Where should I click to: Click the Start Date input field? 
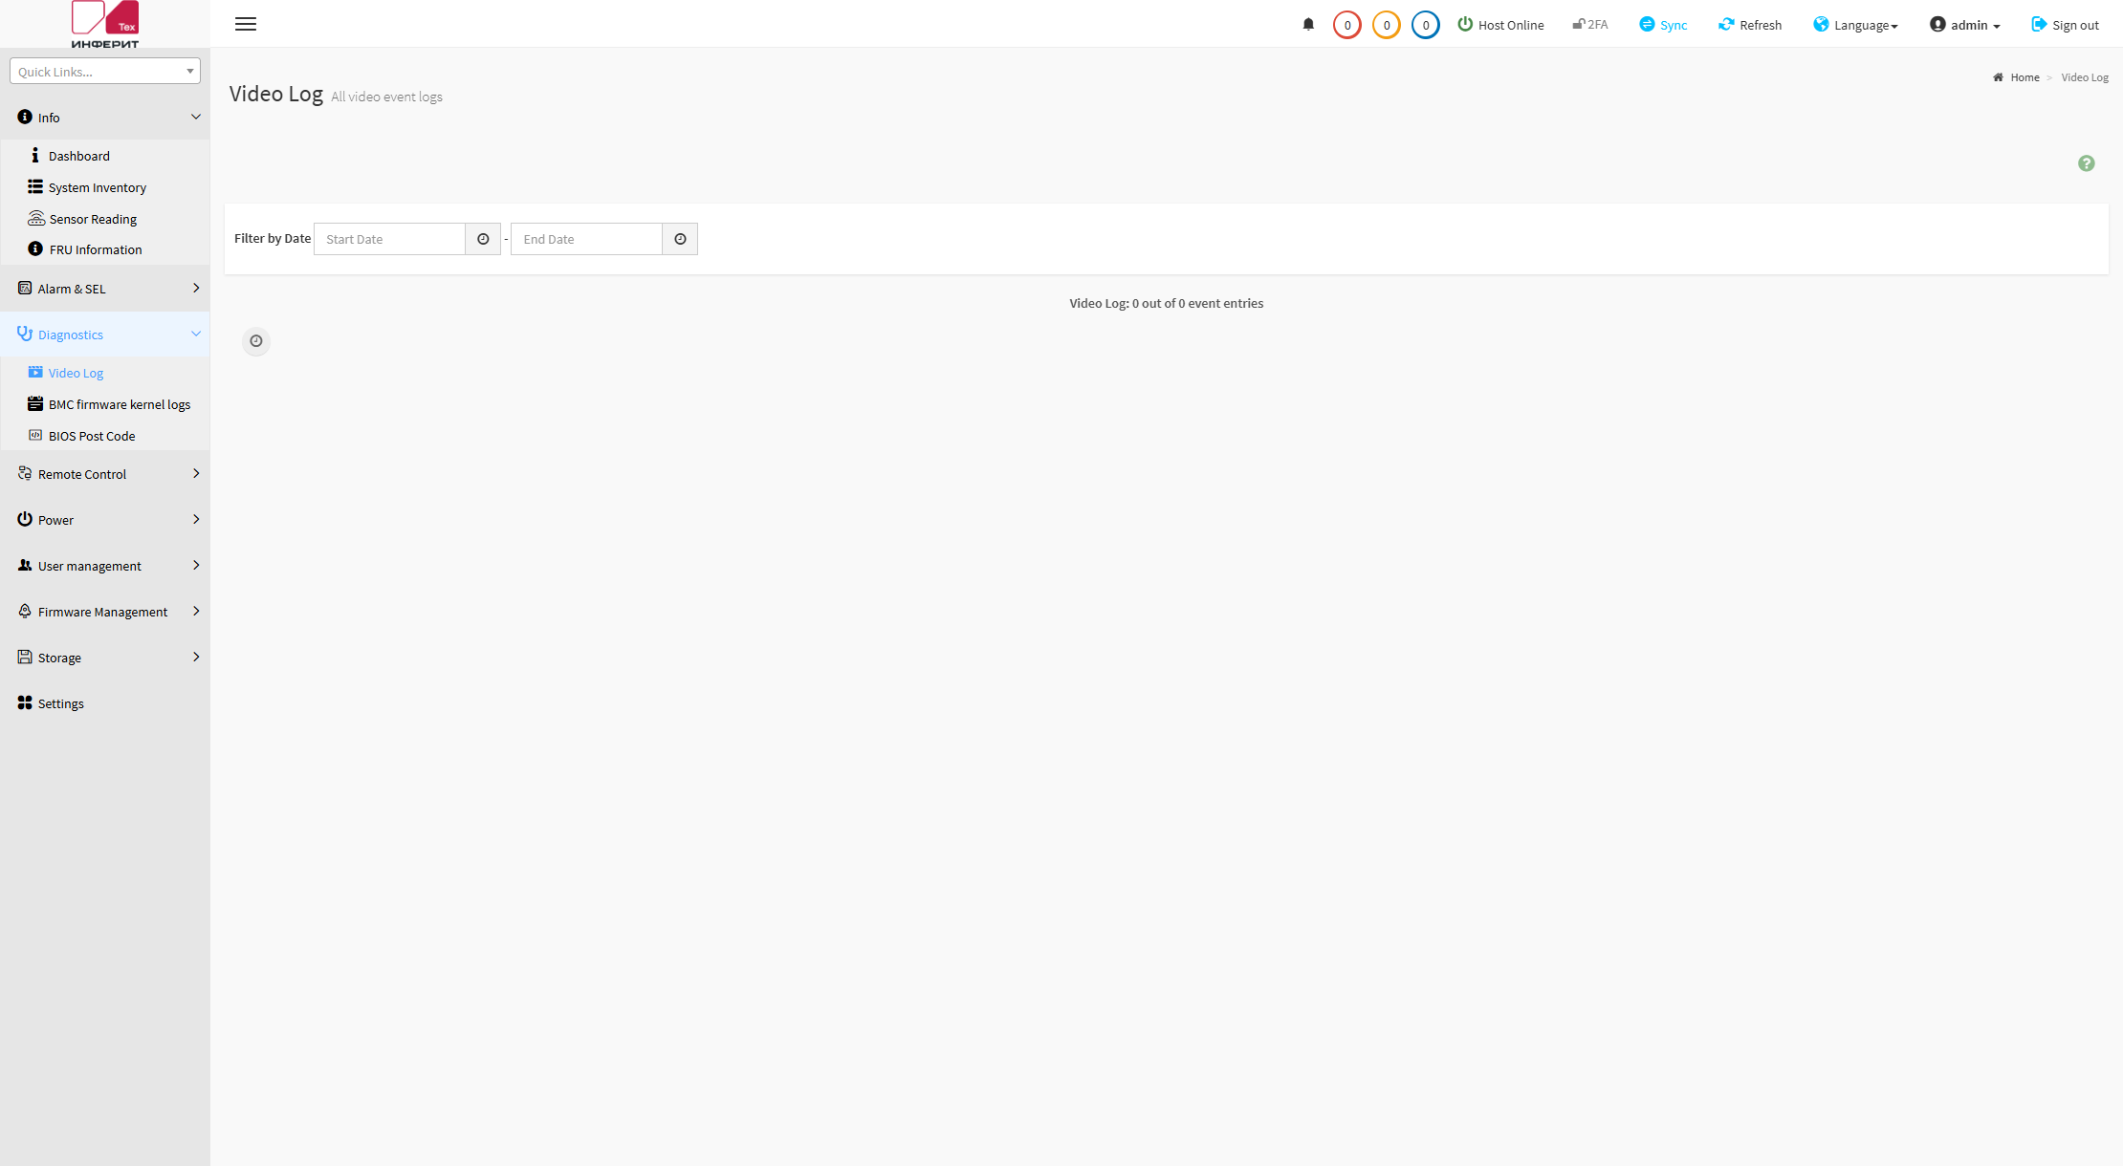[x=389, y=239]
